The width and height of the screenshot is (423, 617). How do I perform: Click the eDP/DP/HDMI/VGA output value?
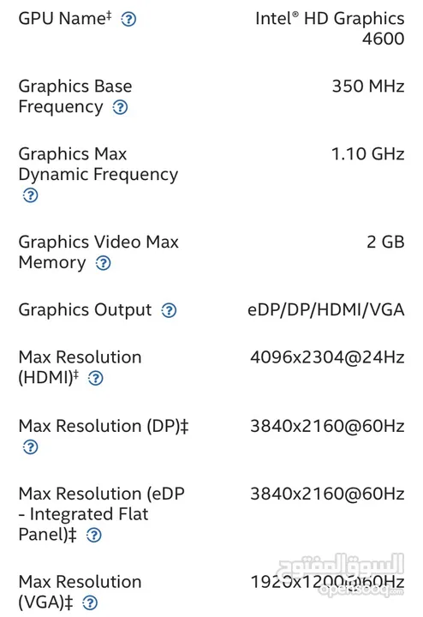click(x=326, y=310)
